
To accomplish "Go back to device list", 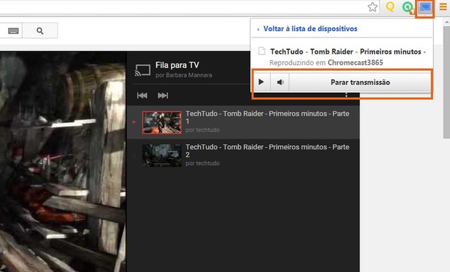I will pyautogui.click(x=310, y=29).
